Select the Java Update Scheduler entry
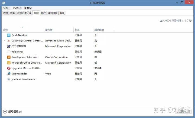195x118 pixels. click(x=25, y=57)
